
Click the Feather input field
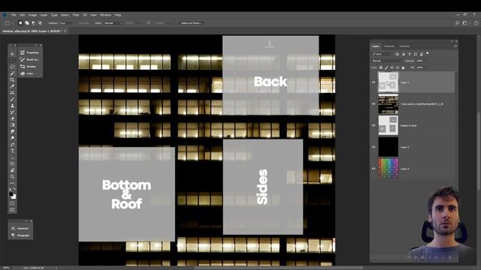(65, 23)
